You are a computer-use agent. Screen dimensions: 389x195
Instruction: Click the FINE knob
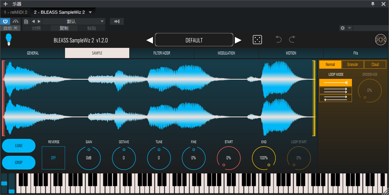tap(194, 158)
